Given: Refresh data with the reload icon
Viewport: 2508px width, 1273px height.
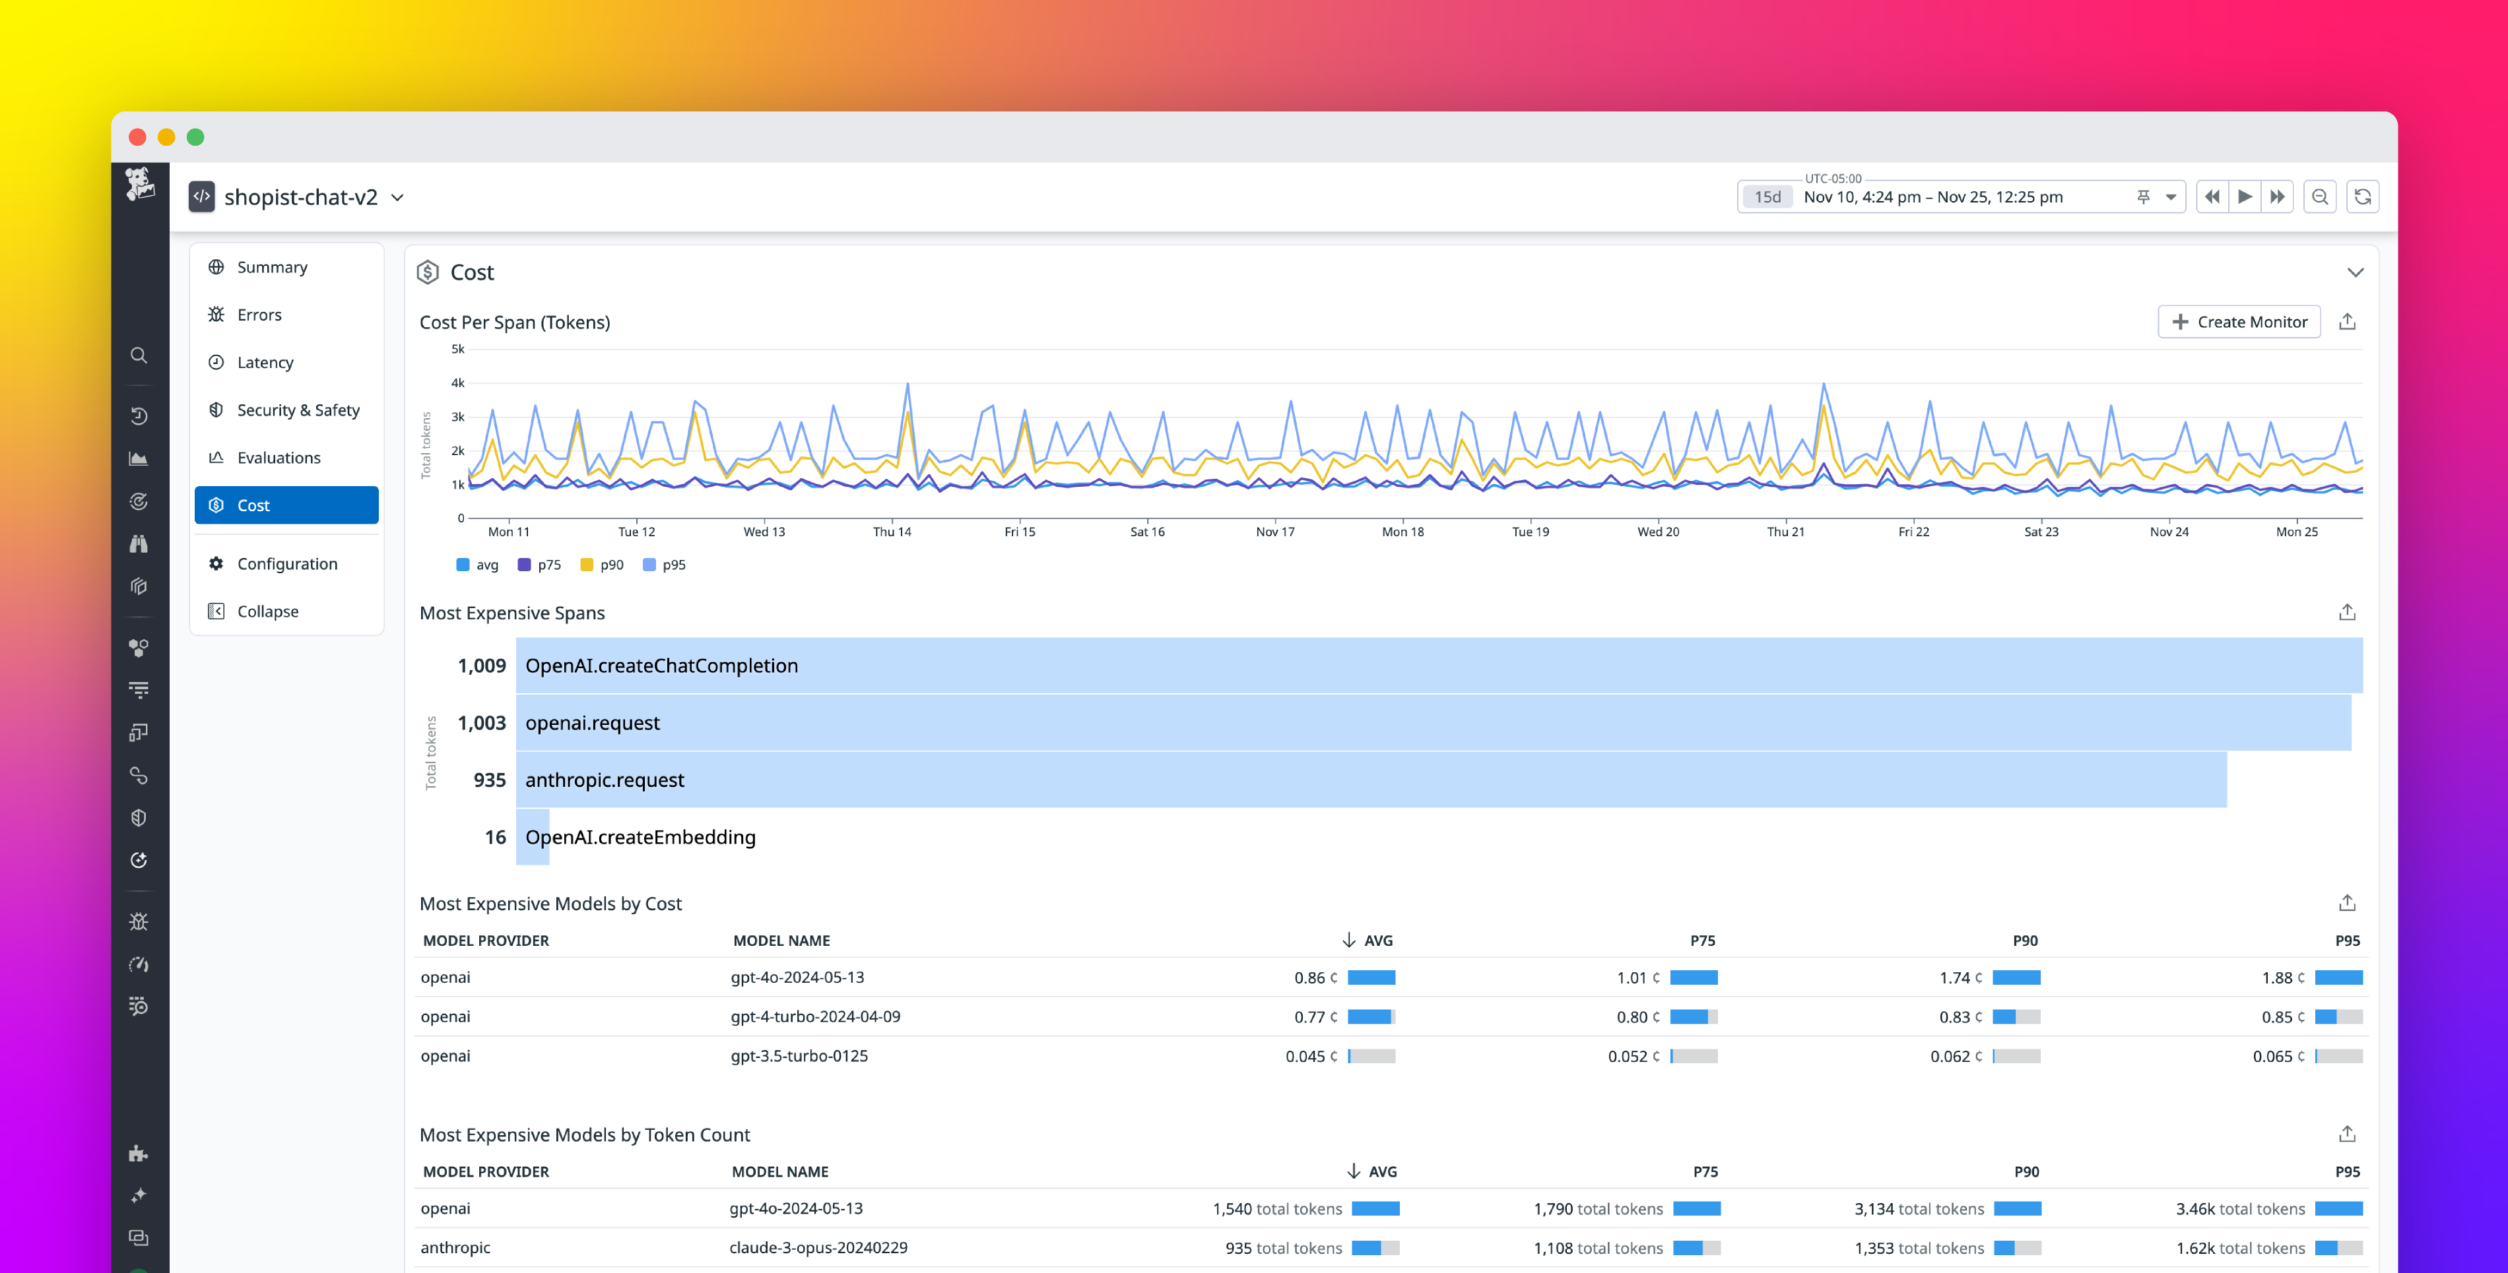Looking at the screenshot, I should (2363, 196).
